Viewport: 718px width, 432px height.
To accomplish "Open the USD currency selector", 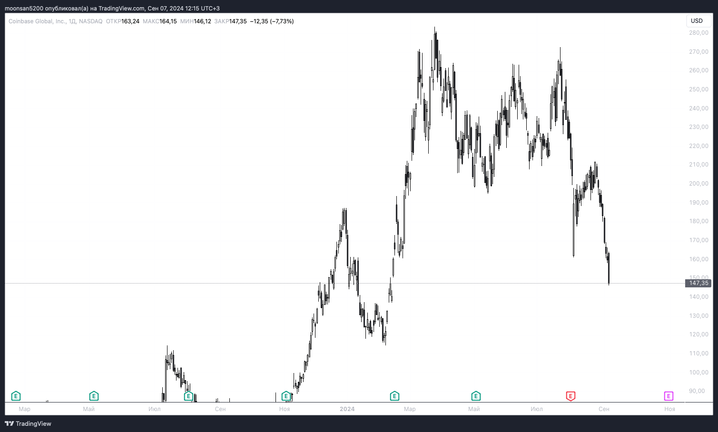I will click(698, 21).
